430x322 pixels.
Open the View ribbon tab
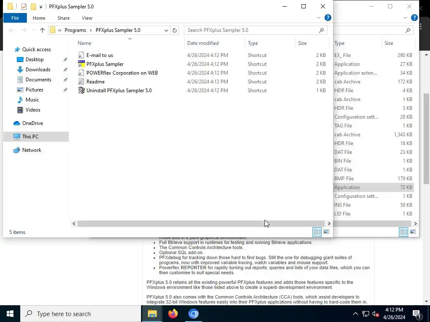[x=87, y=18]
